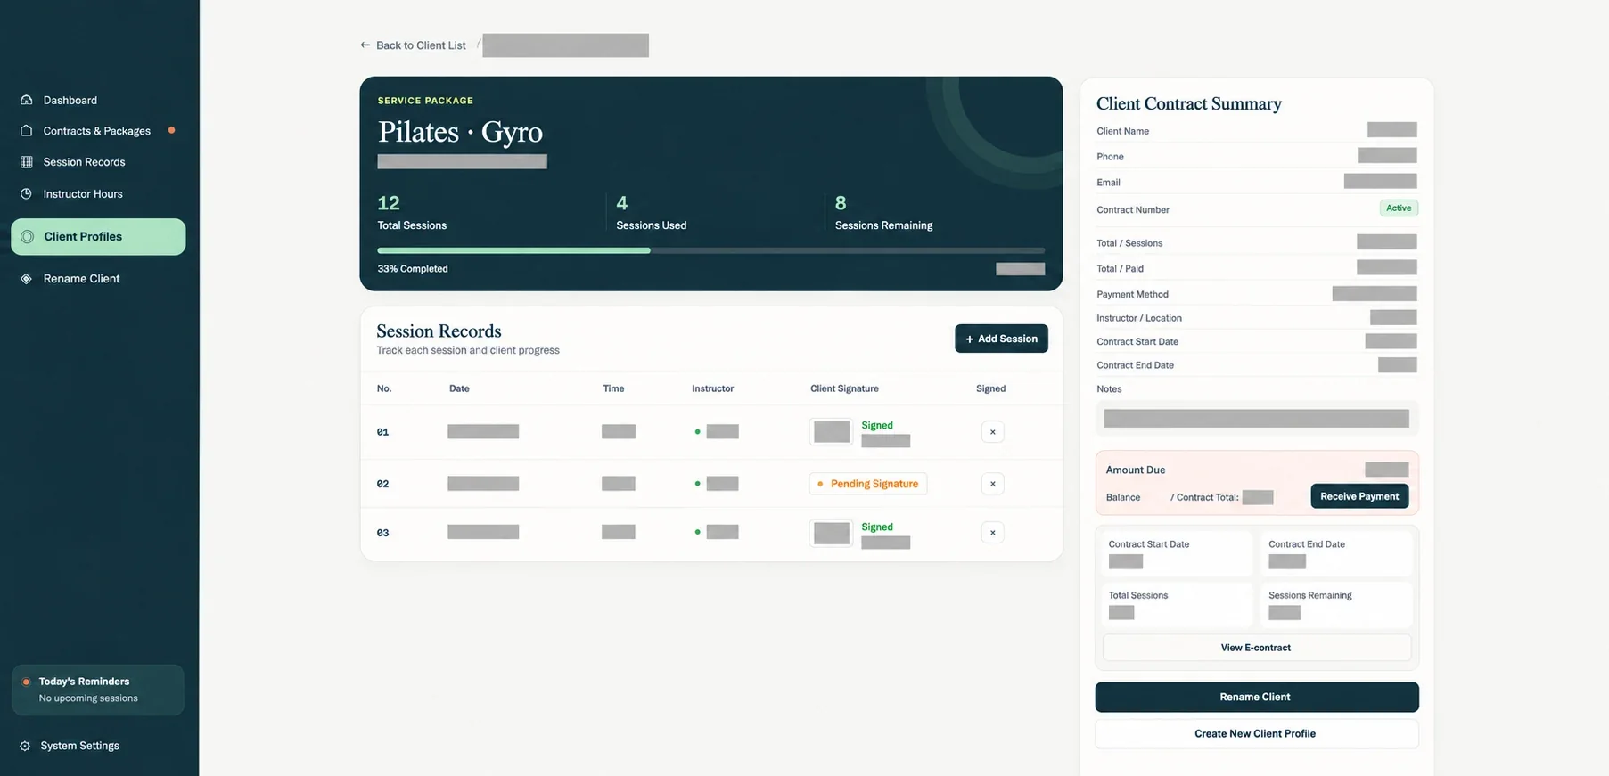Open Today's Reminders card

pos(98,690)
